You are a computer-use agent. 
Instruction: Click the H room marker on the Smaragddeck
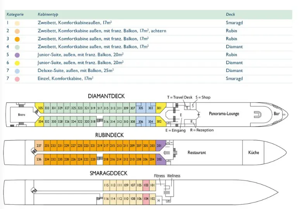click(159, 200)
